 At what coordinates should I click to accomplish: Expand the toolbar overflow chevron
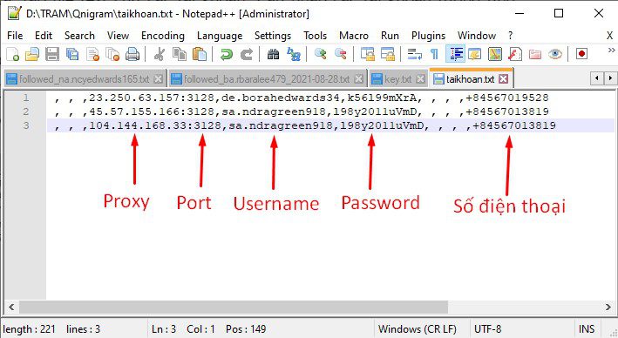[x=611, y=50]
